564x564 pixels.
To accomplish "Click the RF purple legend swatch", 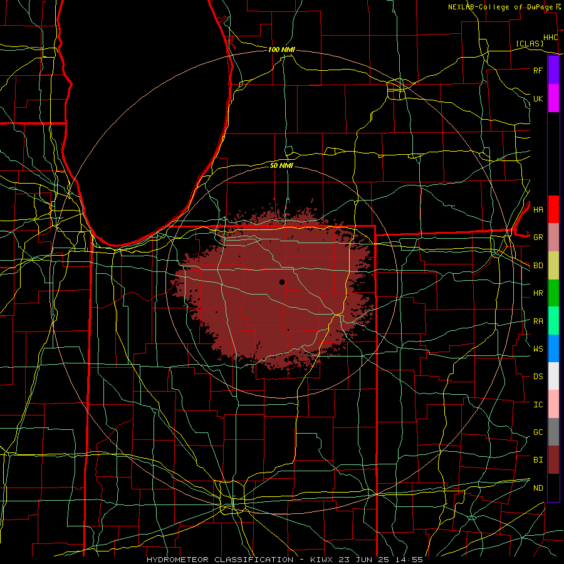I will tap(553, 70).
